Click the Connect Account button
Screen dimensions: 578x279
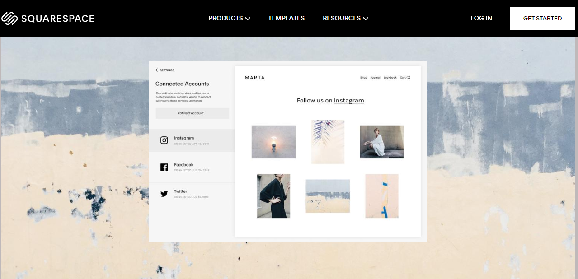[x=192, y=113]
